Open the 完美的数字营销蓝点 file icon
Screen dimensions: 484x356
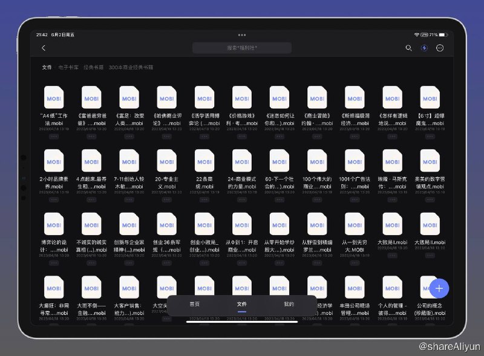click(430, 160)
